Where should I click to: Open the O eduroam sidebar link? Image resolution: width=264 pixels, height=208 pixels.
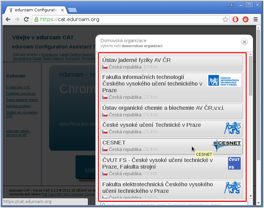[x=16, y=76]
